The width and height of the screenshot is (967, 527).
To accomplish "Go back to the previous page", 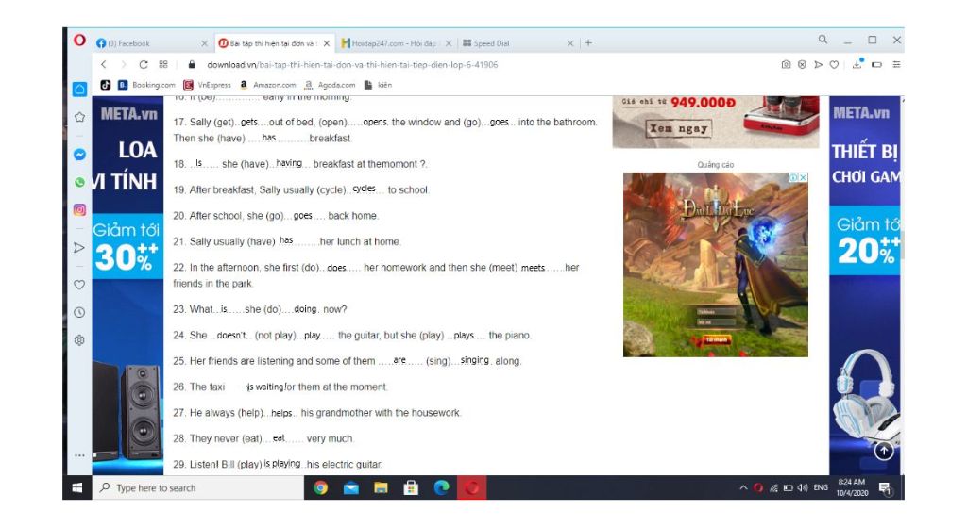I will click(x=104, y=65).
